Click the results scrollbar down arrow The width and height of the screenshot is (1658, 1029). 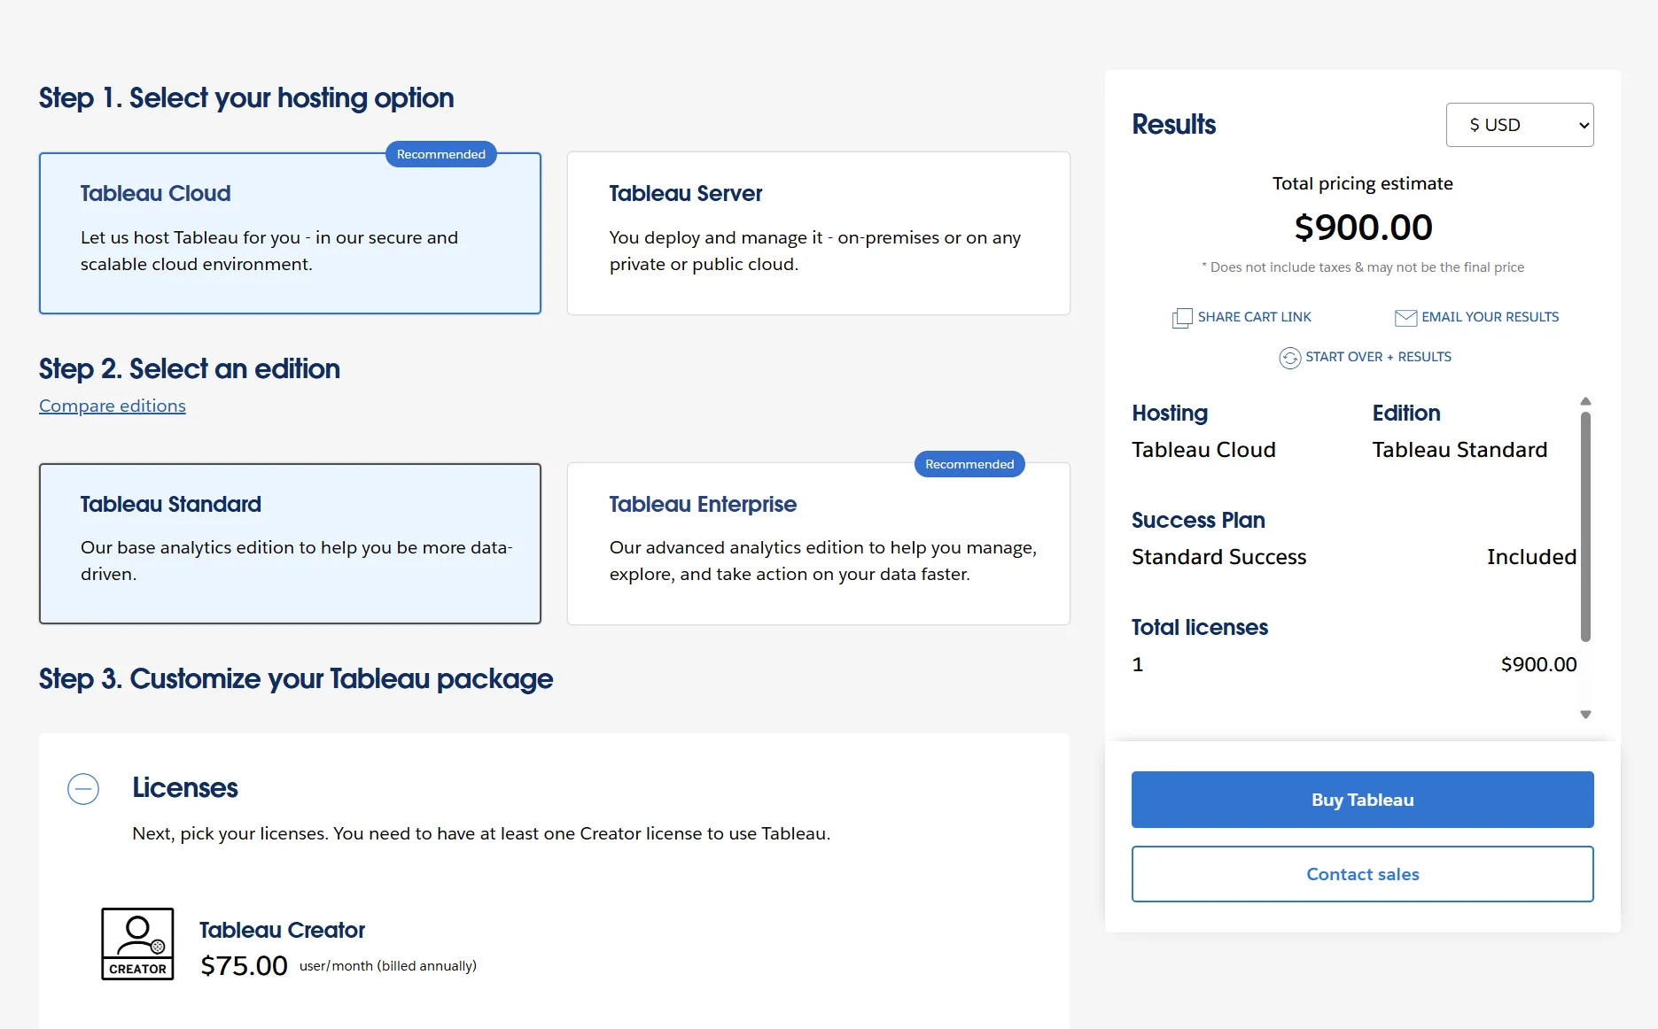tap(1586, 715)
